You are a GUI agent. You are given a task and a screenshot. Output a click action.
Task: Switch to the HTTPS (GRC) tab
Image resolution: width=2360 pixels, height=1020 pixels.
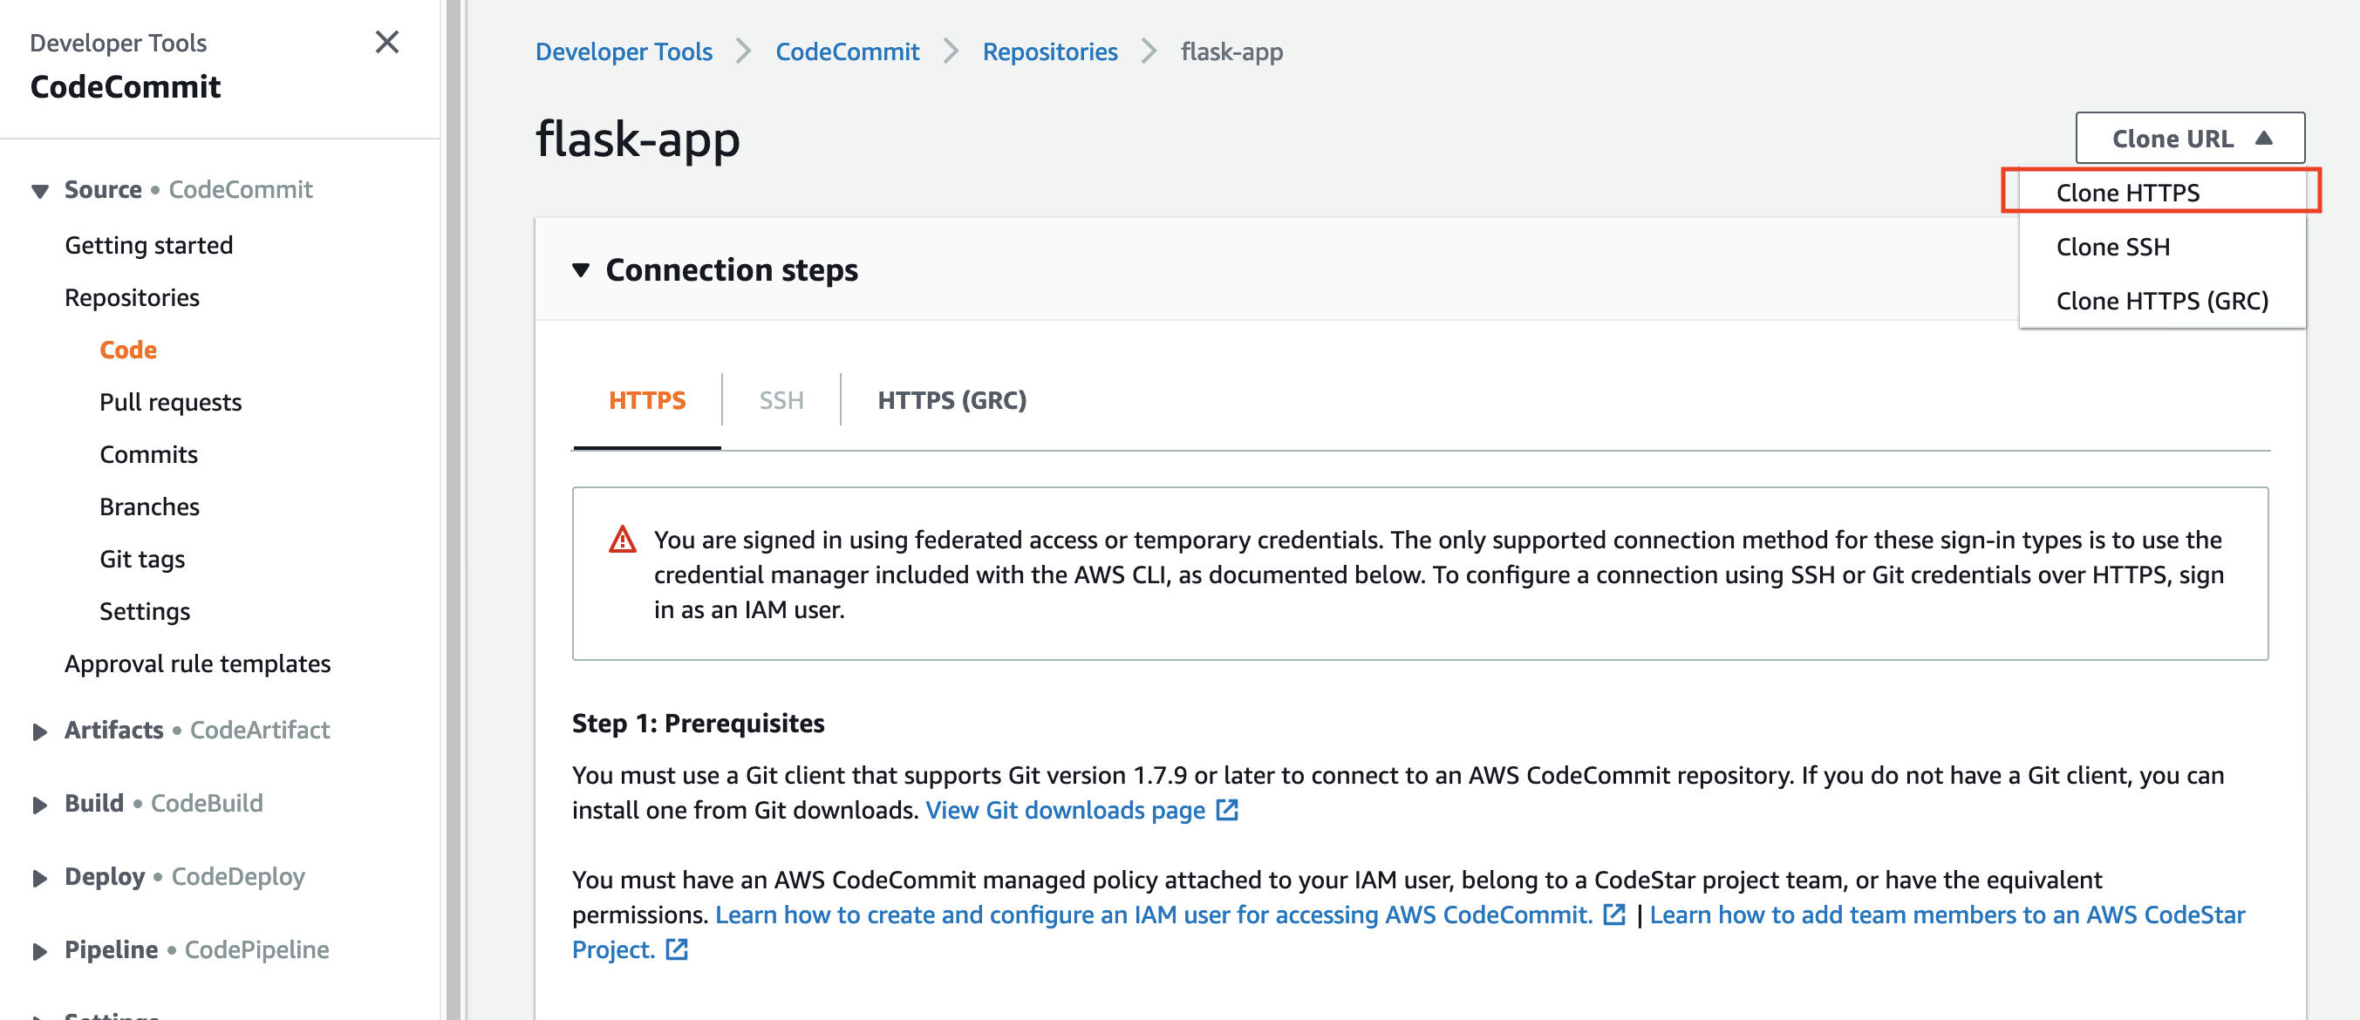click(x=952, y=400)
